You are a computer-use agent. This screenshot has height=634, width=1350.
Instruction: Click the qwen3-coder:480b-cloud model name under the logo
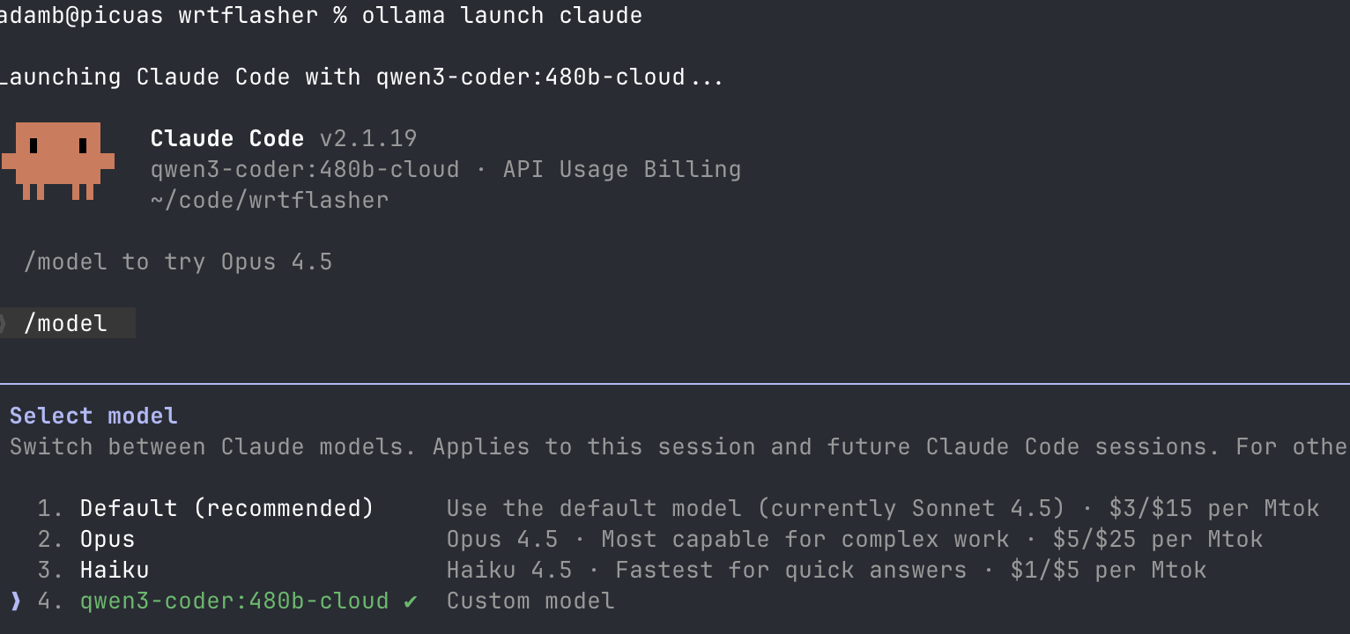click(304, 169)
